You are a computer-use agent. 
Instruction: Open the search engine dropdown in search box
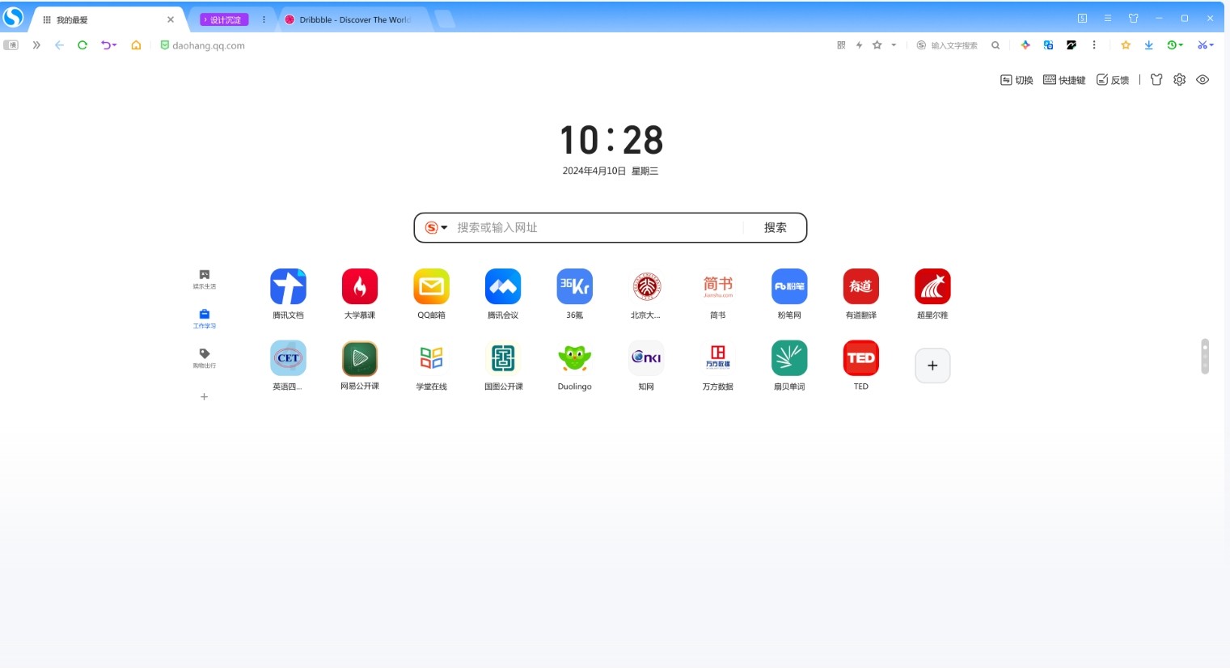435,227
